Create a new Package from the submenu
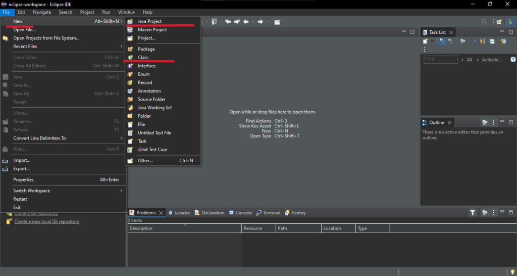The width and height of the screenshot is (517, 276). pyautogui.click(x=163, y=49)
